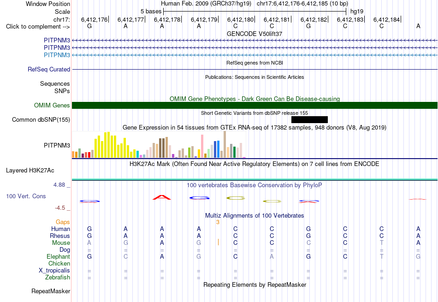Viewport: 438px width, 302px height.
Task: Click the cyan bar in PITPNM3 expression chart
Action: coord(138,154)
